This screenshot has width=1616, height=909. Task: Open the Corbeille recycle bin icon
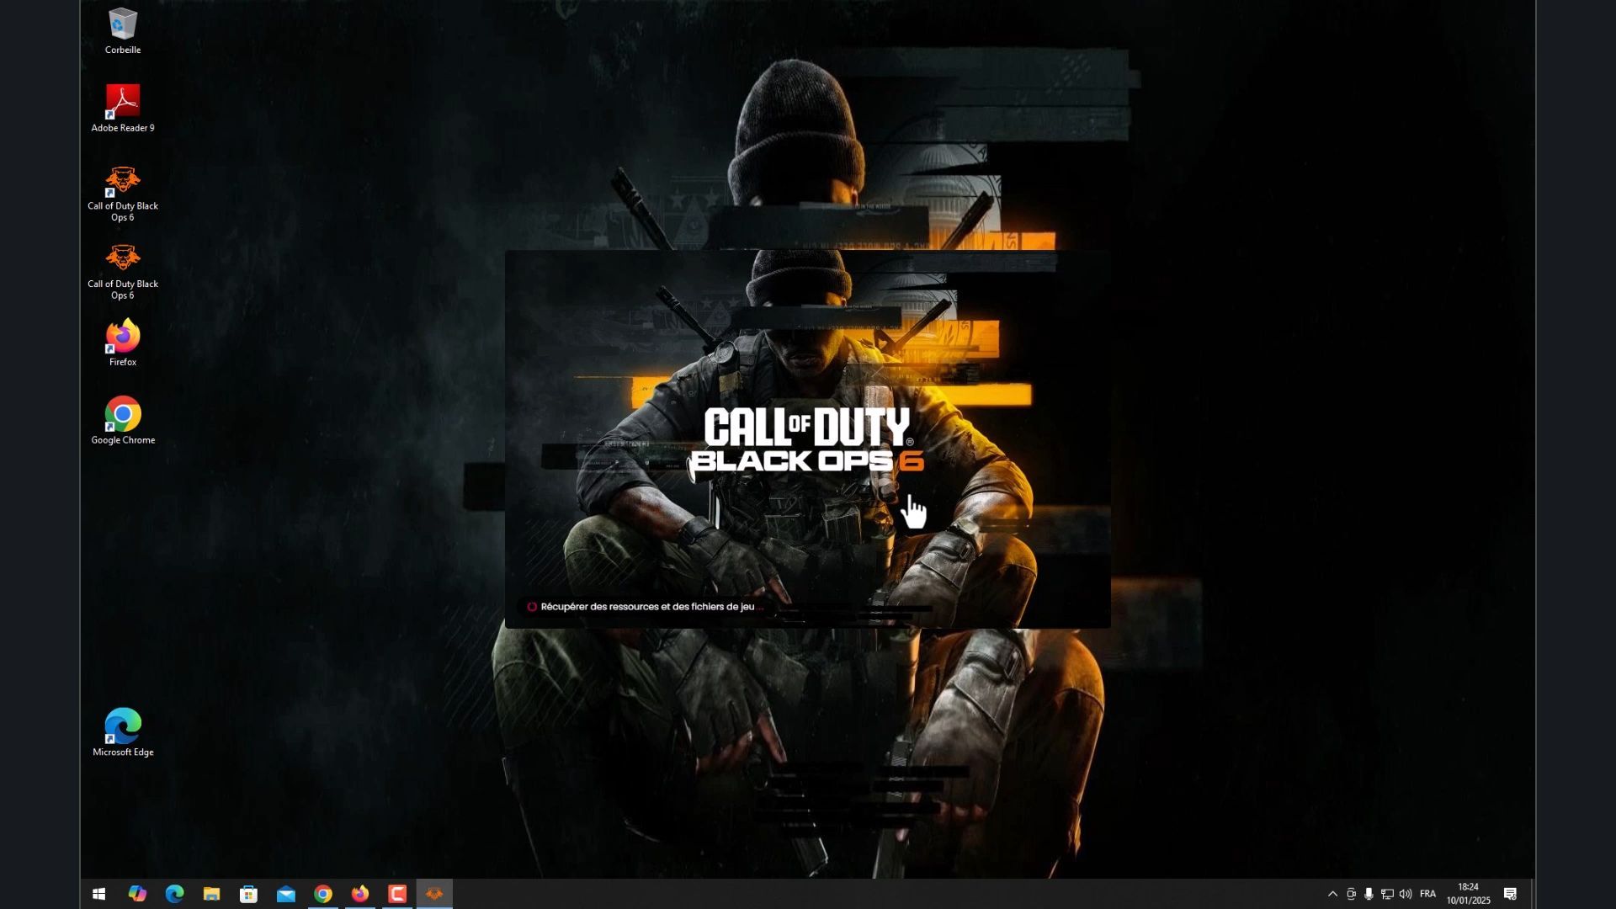point(123,31)
